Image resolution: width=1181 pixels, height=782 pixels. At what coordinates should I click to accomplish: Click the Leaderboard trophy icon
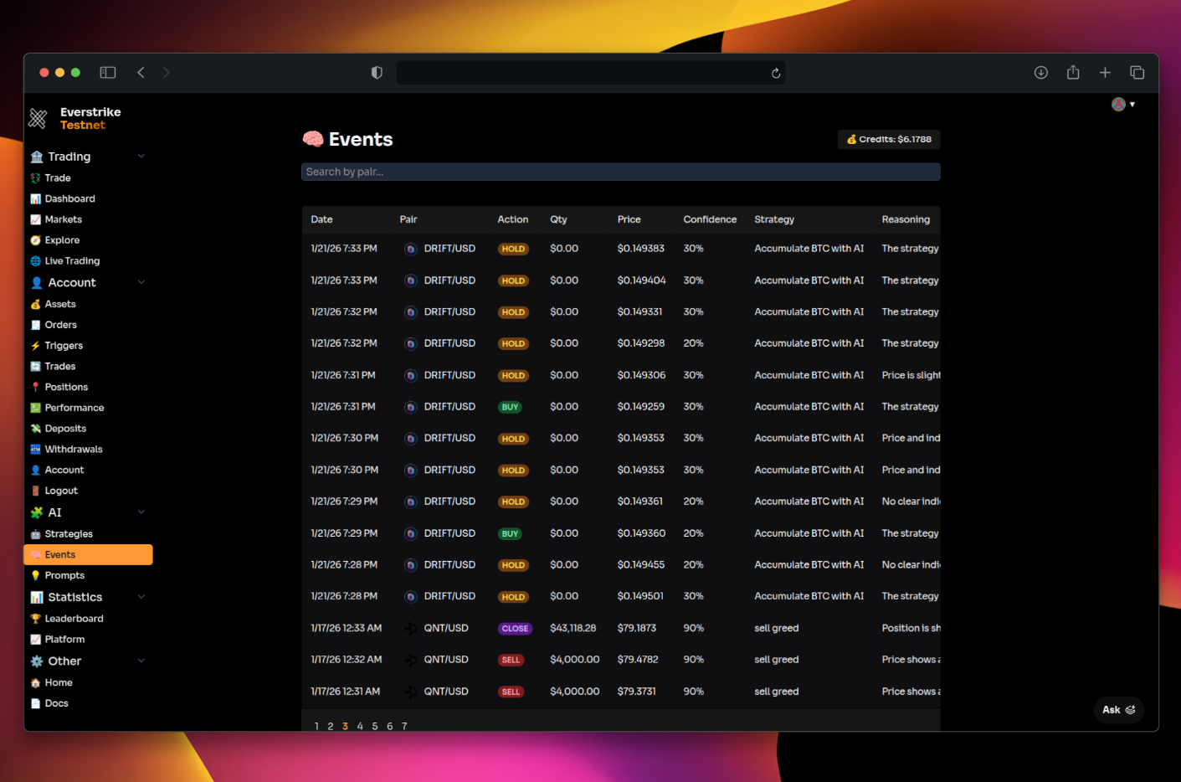click(x=34, y=618)
